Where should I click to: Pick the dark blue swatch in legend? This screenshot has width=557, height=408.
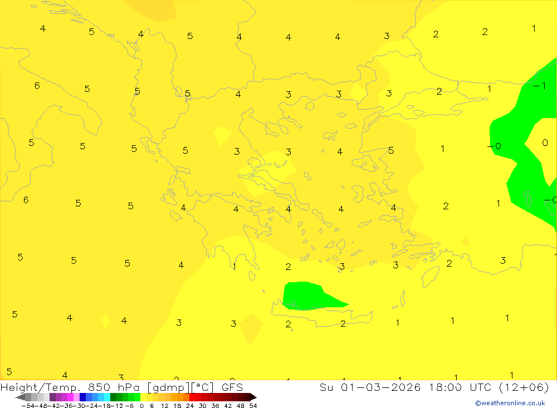click(x=82, y=397)
